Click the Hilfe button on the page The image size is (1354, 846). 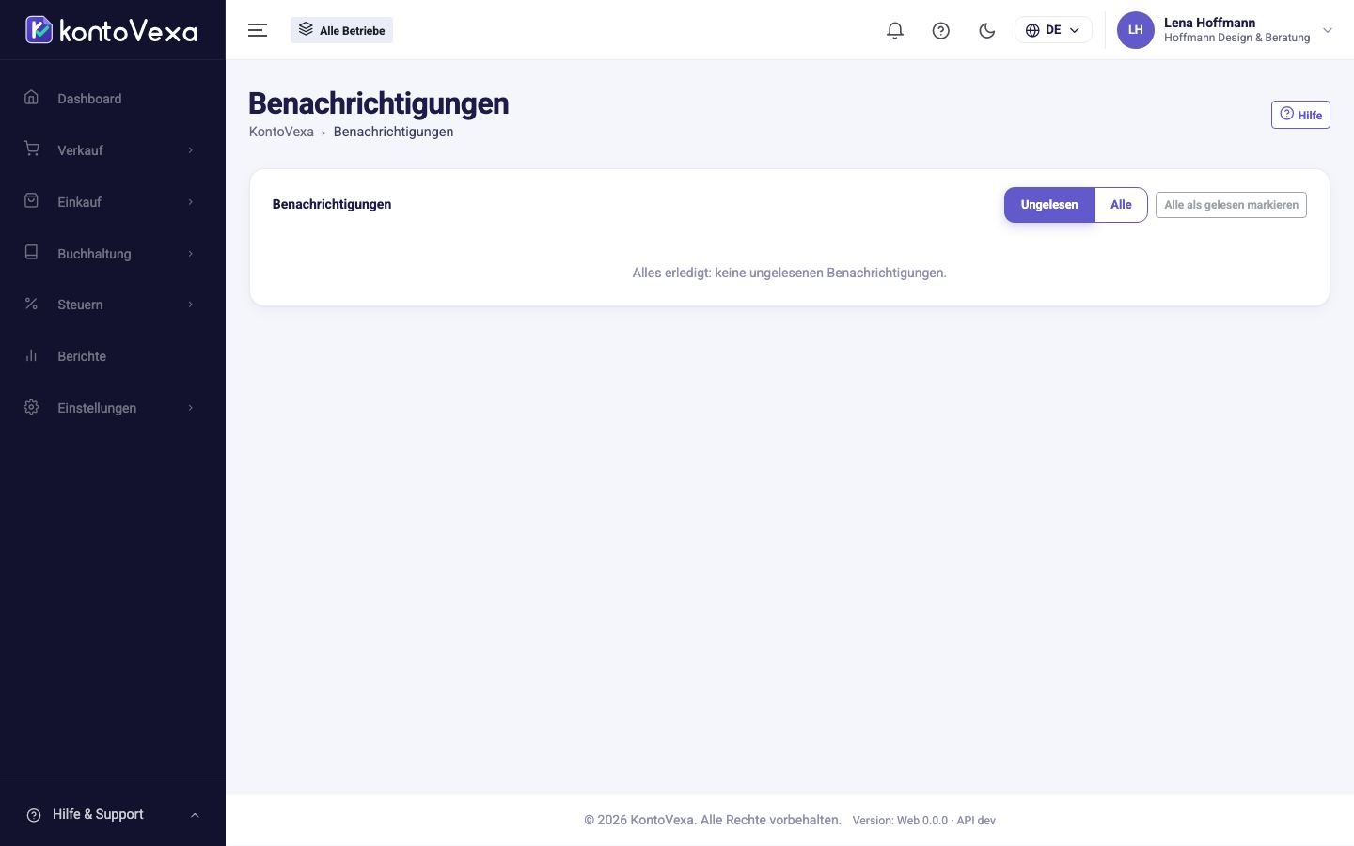[x=1300, y=115]
